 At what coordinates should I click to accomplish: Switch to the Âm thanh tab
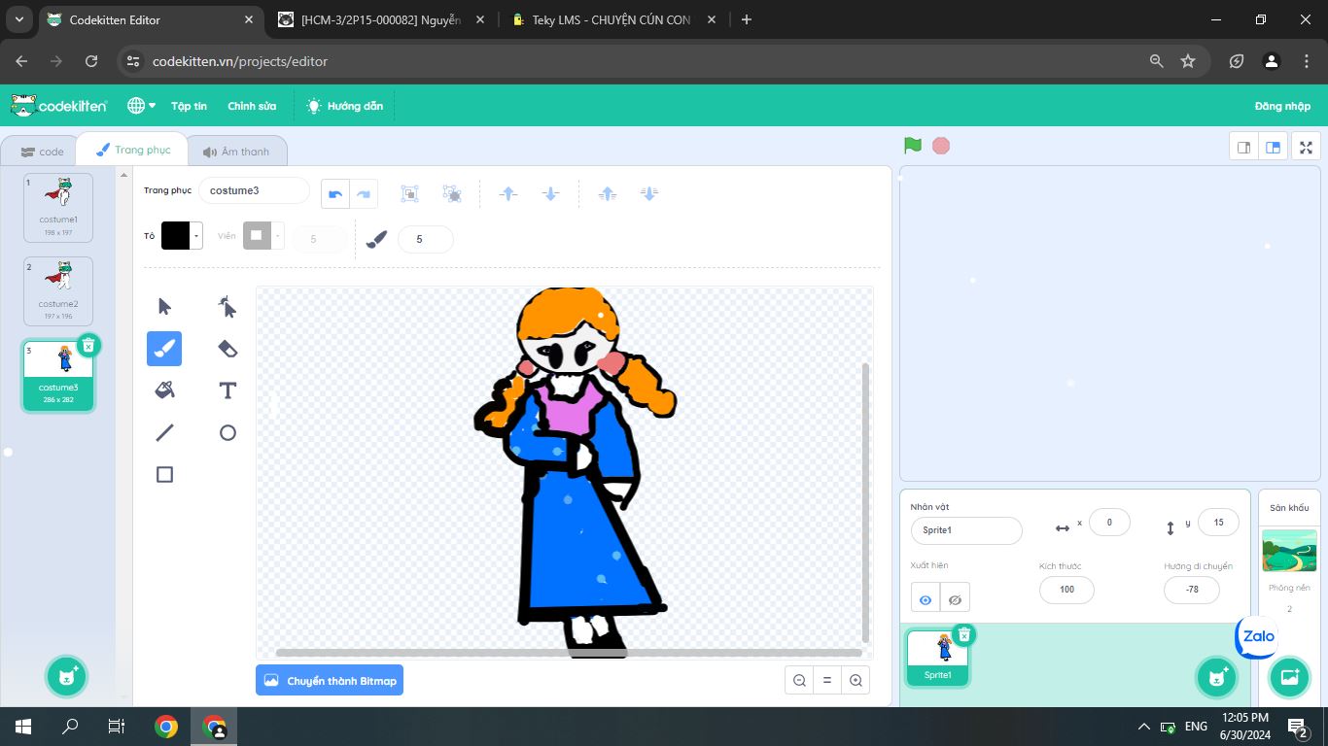pos(236,152)
